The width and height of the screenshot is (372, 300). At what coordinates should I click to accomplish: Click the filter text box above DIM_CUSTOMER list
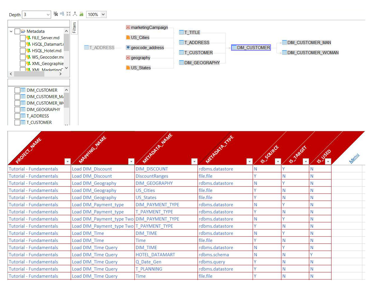[x=39, y=82]
